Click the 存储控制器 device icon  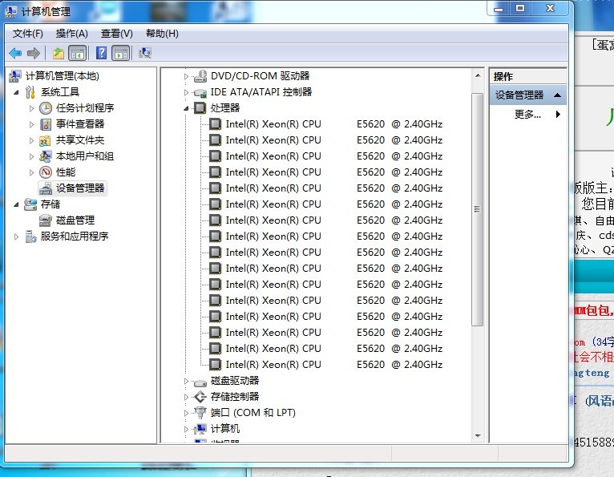(200, 397)
